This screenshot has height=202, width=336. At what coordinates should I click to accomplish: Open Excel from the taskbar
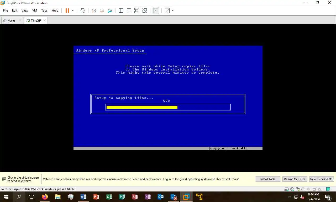pos(109,197)
